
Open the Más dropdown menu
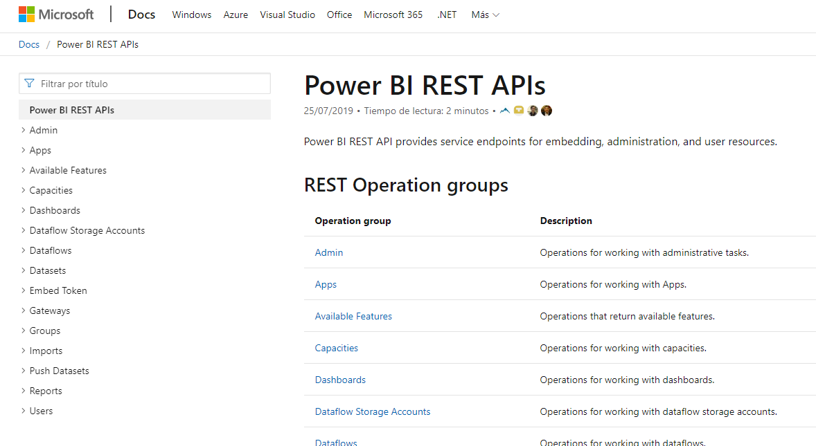[x=485, y=15]
